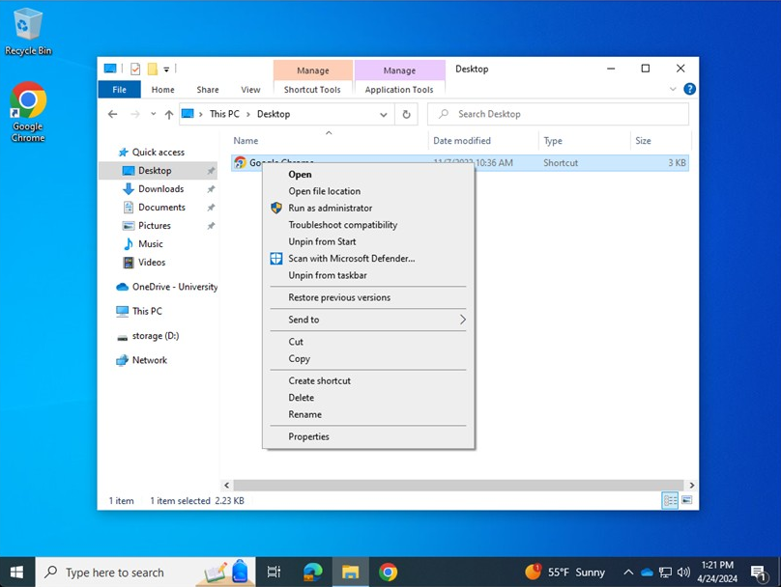
Task: Expand the Send to submenu
Action: [x=368, y=320]
